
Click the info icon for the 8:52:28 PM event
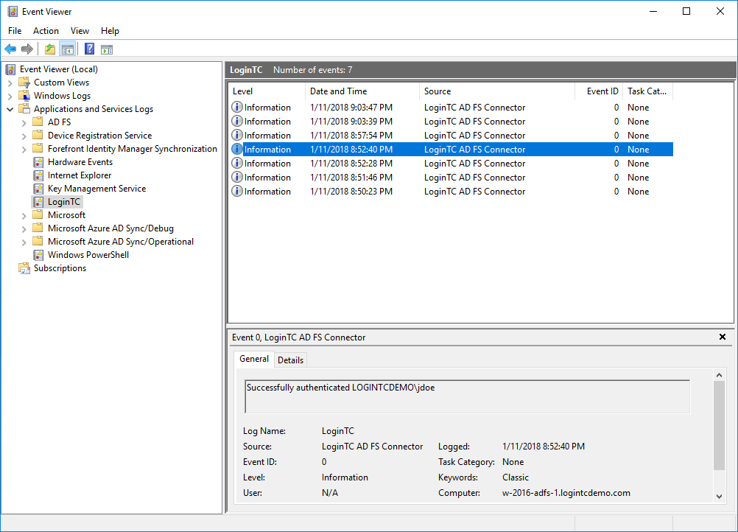tap(237, 163)
